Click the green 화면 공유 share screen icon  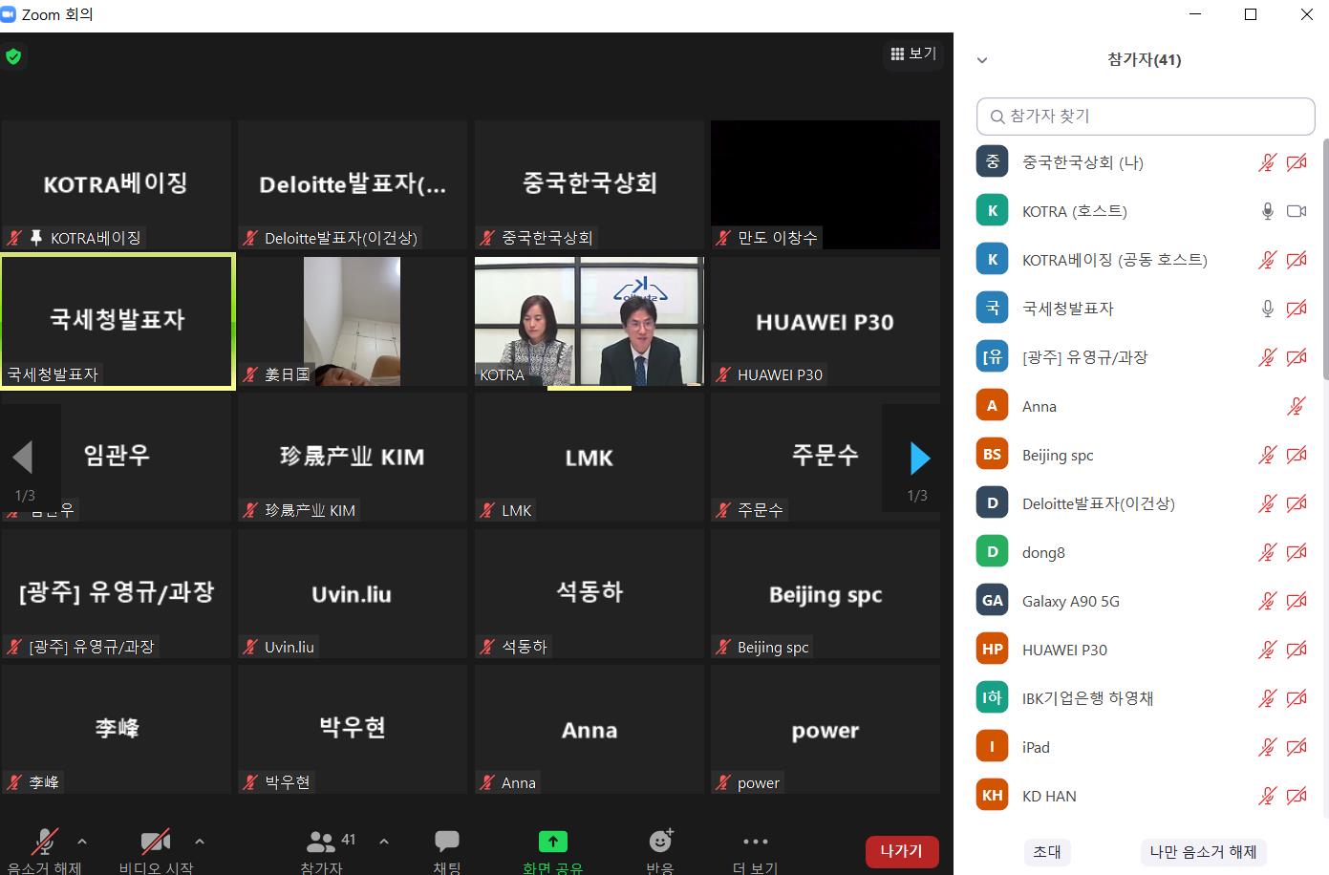[552, 842]
